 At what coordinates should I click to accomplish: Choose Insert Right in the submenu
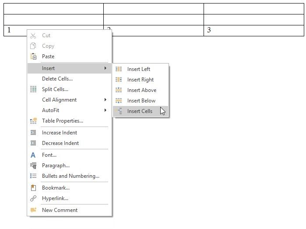[x=141, y=80]
